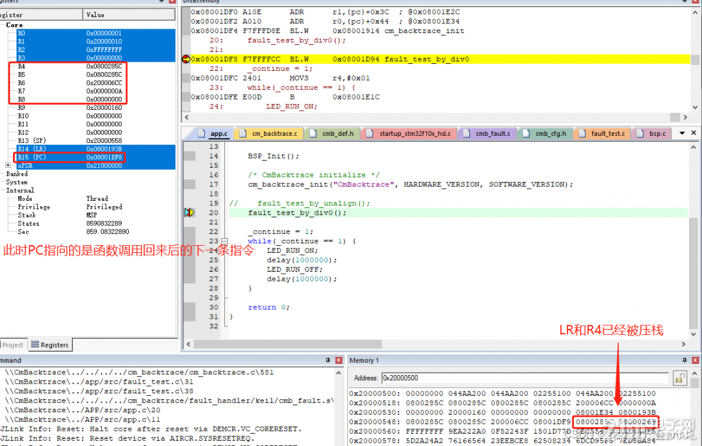The width and height of the screenshot is (702, 446).
Task: Click memory row 0x20000500
Action: [502, 393]
